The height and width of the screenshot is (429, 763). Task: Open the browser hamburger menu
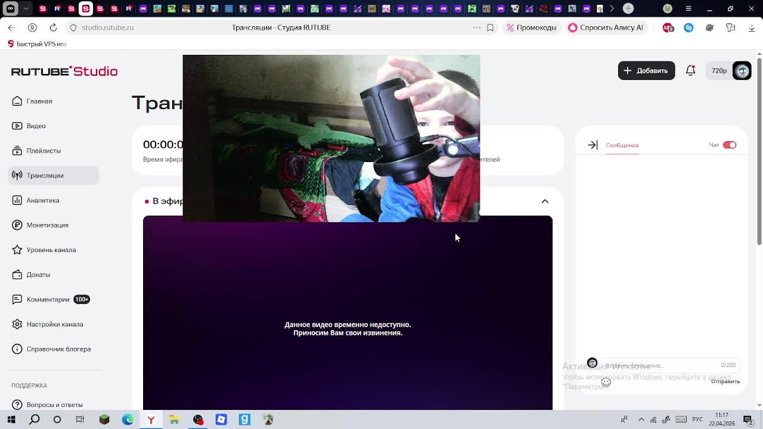(x=688, y=8)
